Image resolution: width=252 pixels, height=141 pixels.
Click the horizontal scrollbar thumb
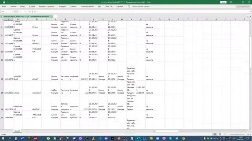[x=167, y=131]
